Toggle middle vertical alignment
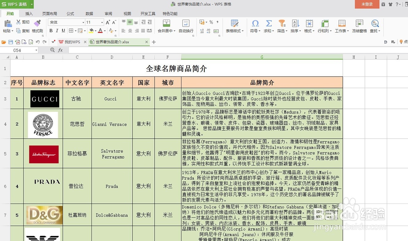Viewport: 408px width, 241px height. pyautogui.click(x=130, y=22)
